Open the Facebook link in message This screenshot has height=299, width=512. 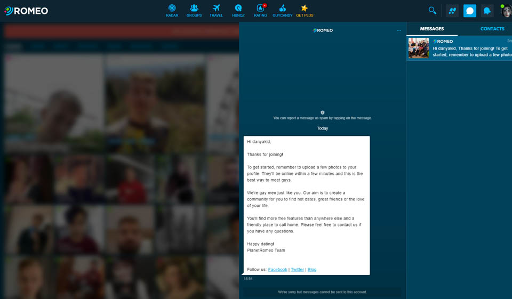277,270
